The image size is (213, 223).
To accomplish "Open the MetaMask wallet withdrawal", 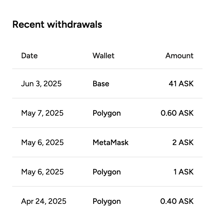I will click(x=110, y=143).
